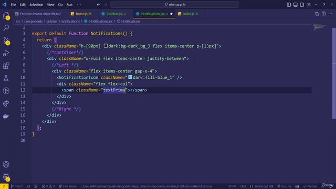Start Live Share from status bar
The height and width of the screenshot is (189, 336).
tap(68, 186)
